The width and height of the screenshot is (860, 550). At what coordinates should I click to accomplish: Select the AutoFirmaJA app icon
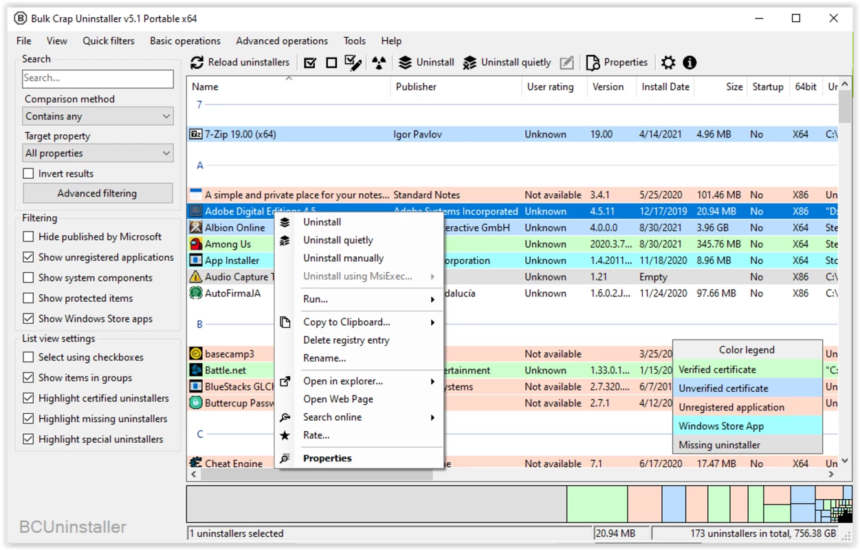point(196,294)
